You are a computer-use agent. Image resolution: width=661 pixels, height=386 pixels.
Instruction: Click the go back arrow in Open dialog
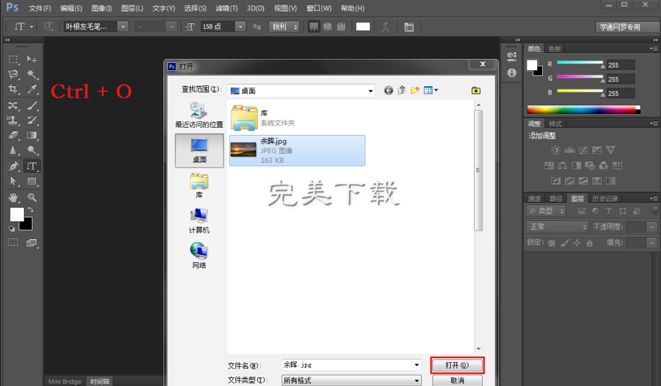pyautogui.click(x=389, y=91)
